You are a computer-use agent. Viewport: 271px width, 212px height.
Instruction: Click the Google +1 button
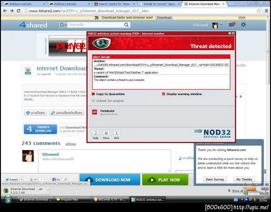[x=33, y=179]
